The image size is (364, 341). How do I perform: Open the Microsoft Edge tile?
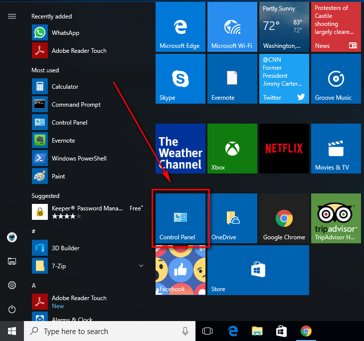click(x=181, y=27)
